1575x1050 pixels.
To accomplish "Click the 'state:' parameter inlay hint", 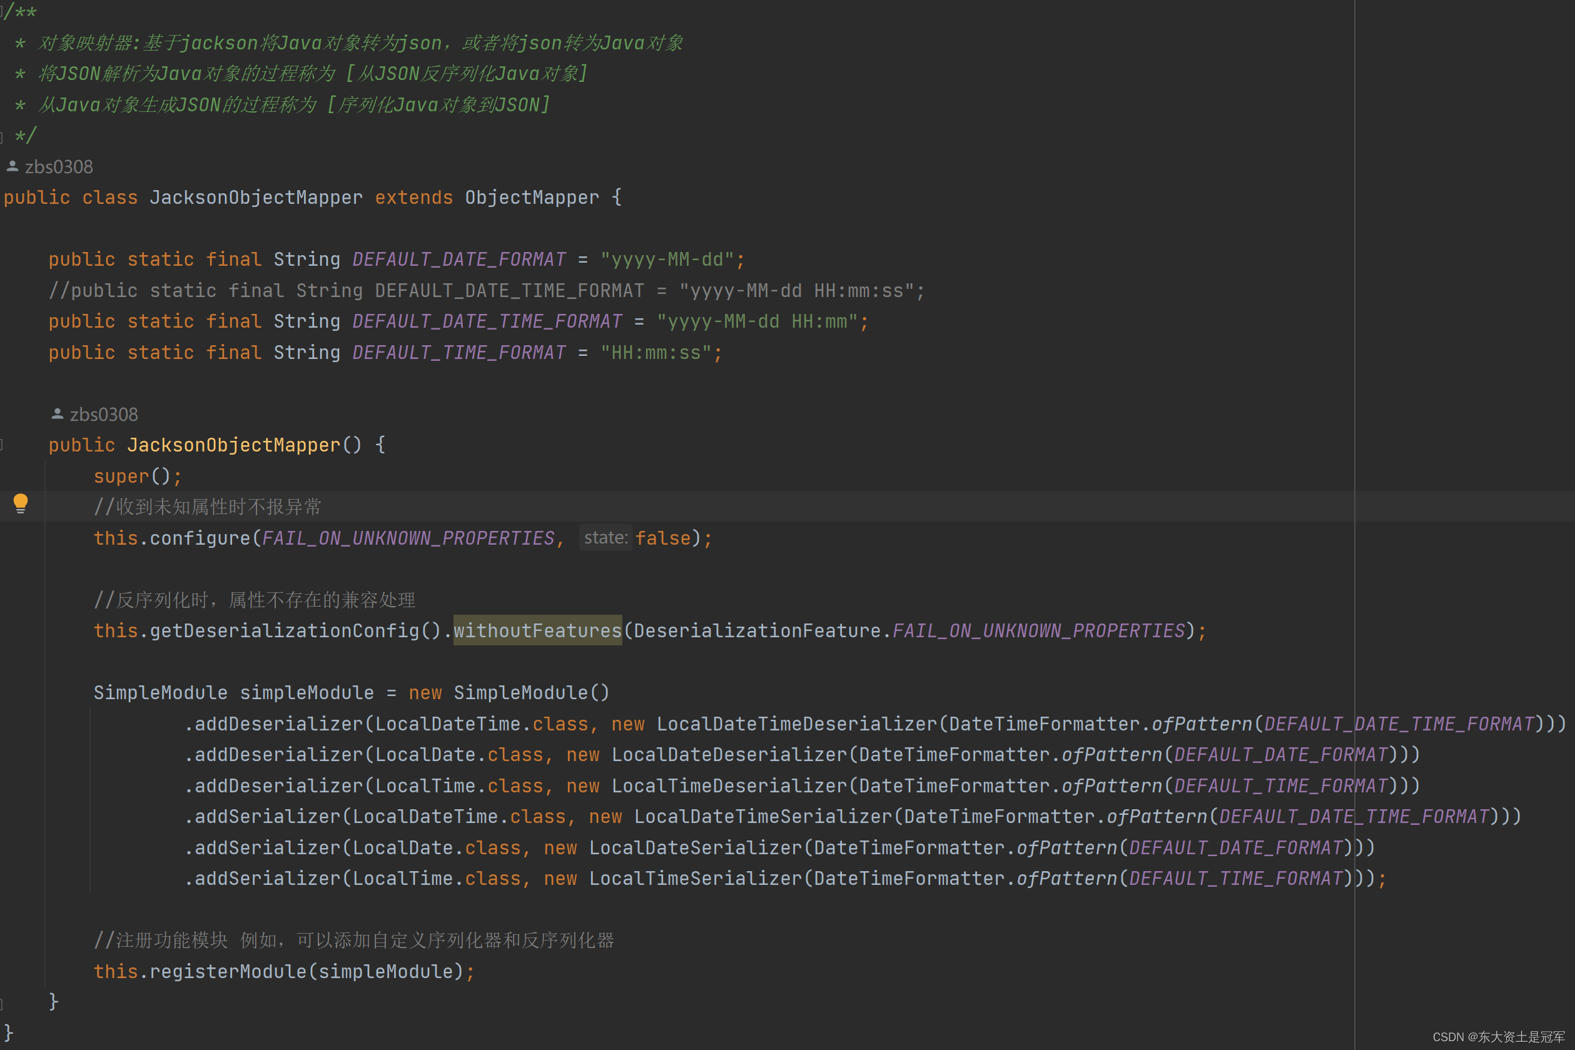I will point(605,538).
